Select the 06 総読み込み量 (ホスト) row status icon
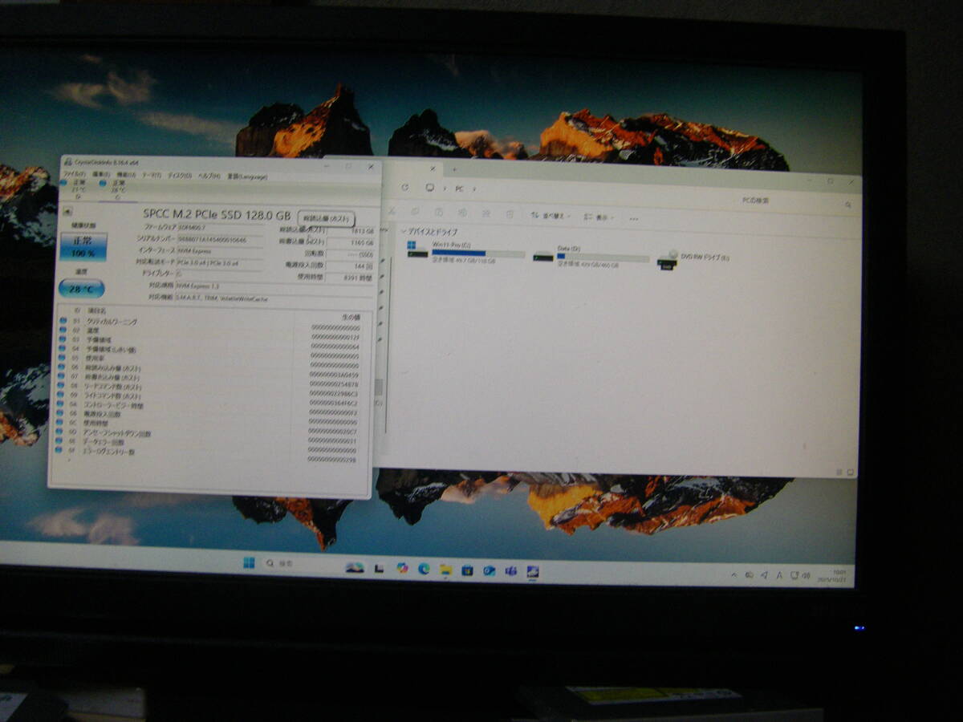 coord(63,367)
